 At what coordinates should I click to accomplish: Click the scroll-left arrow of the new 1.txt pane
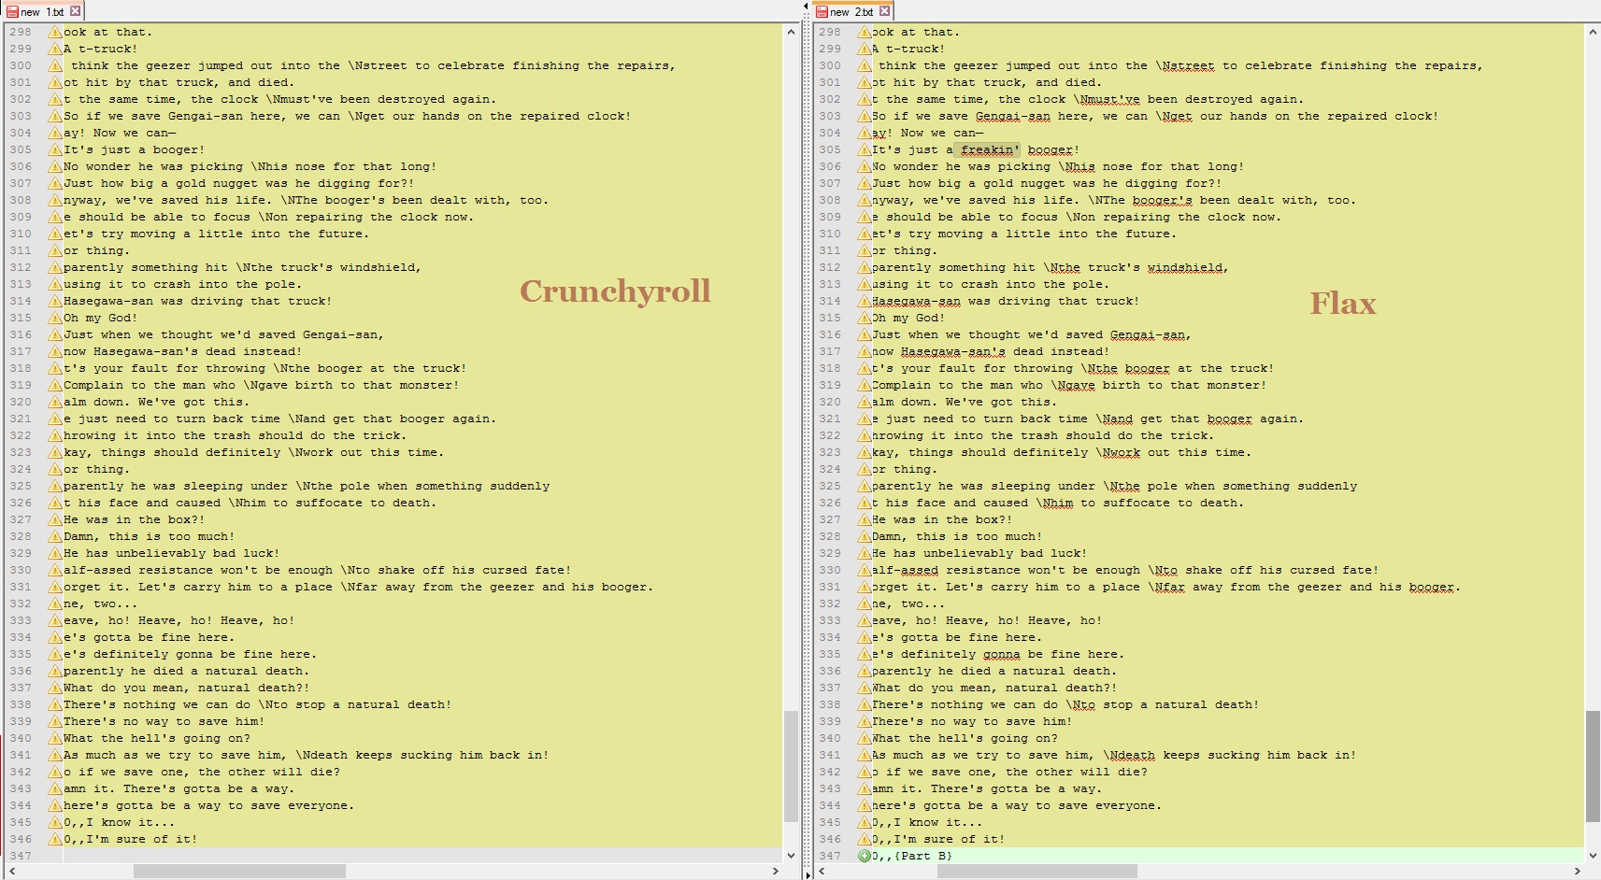[x=11, y=871]
